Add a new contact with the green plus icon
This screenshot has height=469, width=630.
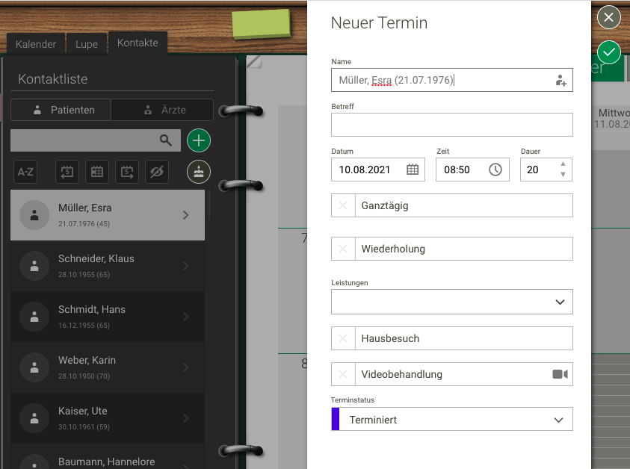click(198, 140)
